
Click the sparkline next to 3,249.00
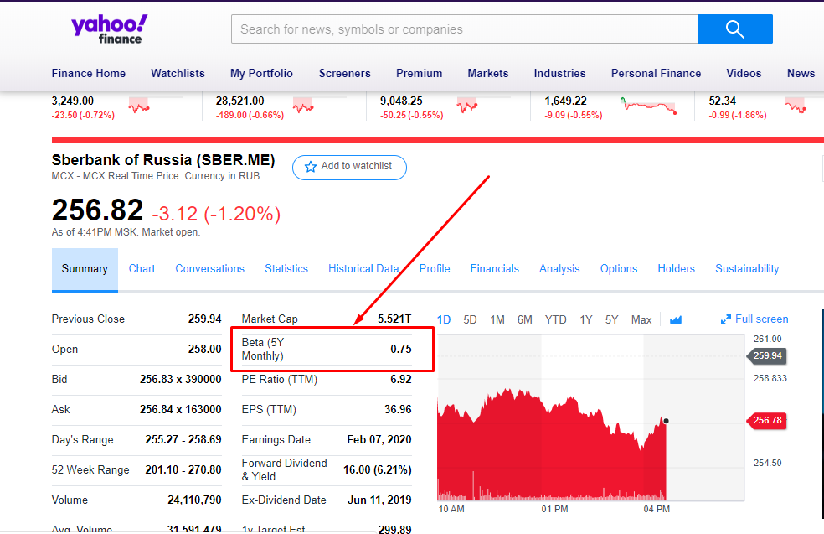(x=139, y=106)
